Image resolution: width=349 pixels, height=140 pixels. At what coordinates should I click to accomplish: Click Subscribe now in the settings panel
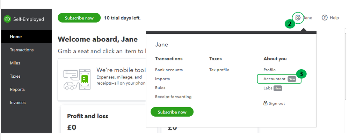172,112
